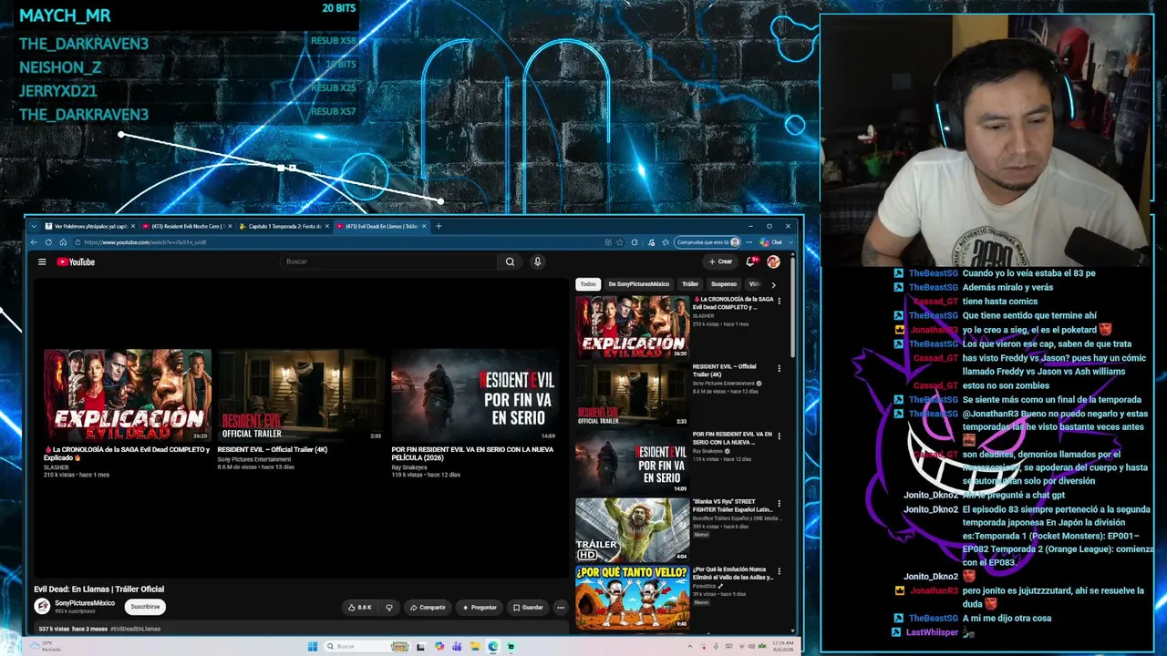Open the Crear create button
The width and height of the screenshot is (1167, 656).
point(721,261)
